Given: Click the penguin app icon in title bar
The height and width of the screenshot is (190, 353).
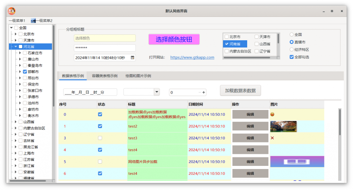Looking at the screenshot, I should click(12, 11).
